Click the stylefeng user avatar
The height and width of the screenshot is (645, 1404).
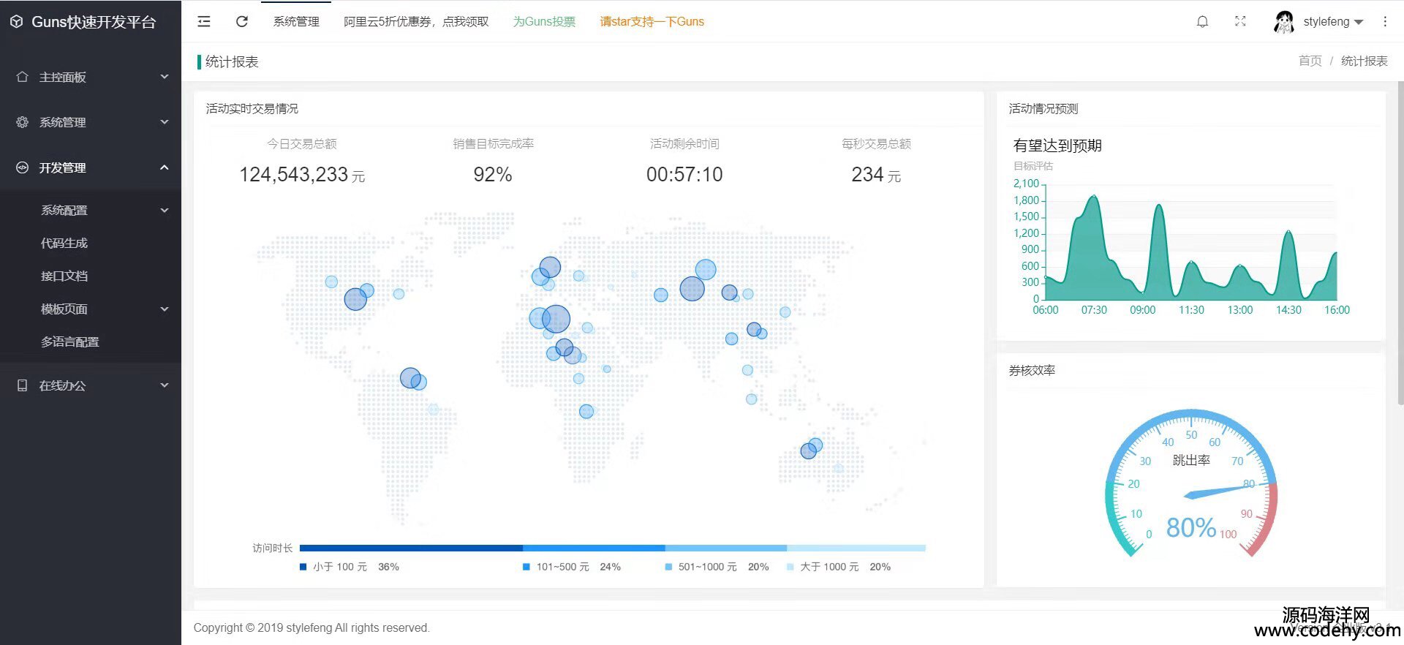click(x=1283, y=22)
